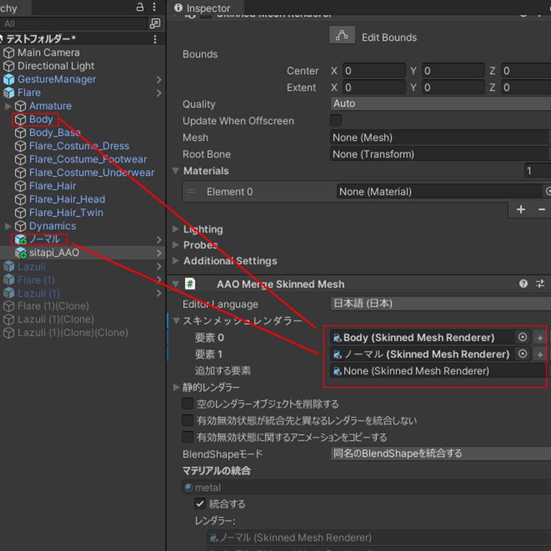551x551 pixels.
Task: Open the BlendShapeモード dropdown
Action: 441,453
